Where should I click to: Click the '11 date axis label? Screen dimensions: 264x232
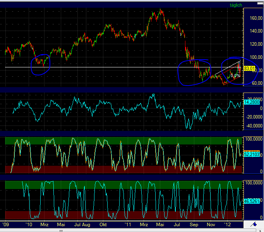(x=128, y=225)
